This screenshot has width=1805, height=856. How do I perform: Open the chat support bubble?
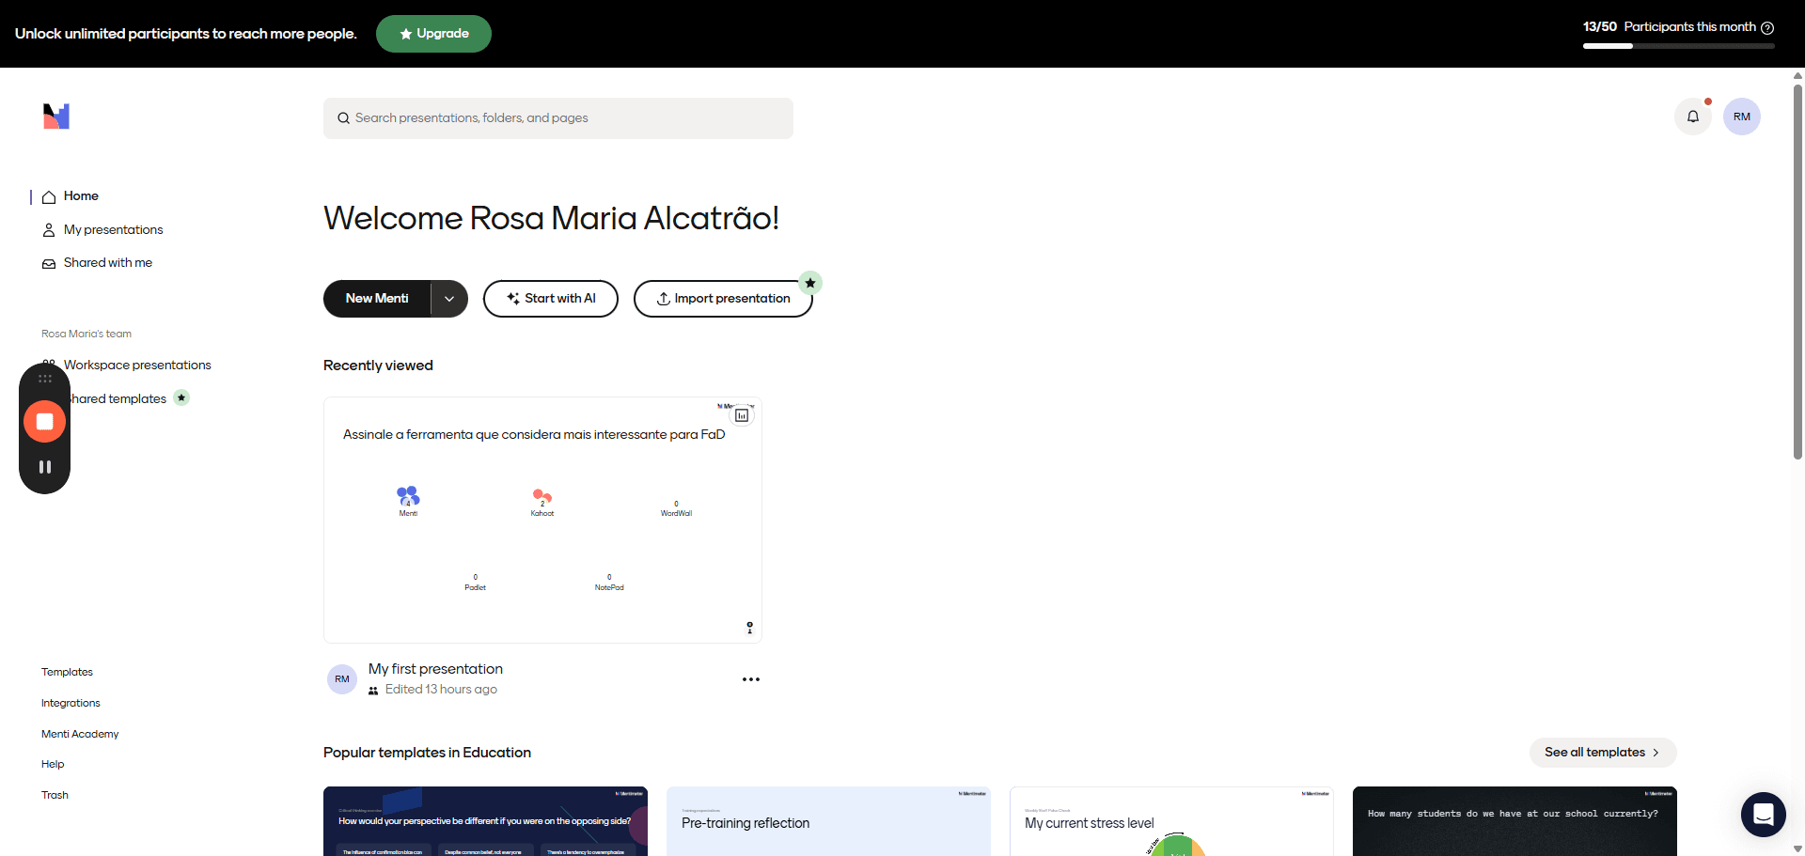point(1763,814)
